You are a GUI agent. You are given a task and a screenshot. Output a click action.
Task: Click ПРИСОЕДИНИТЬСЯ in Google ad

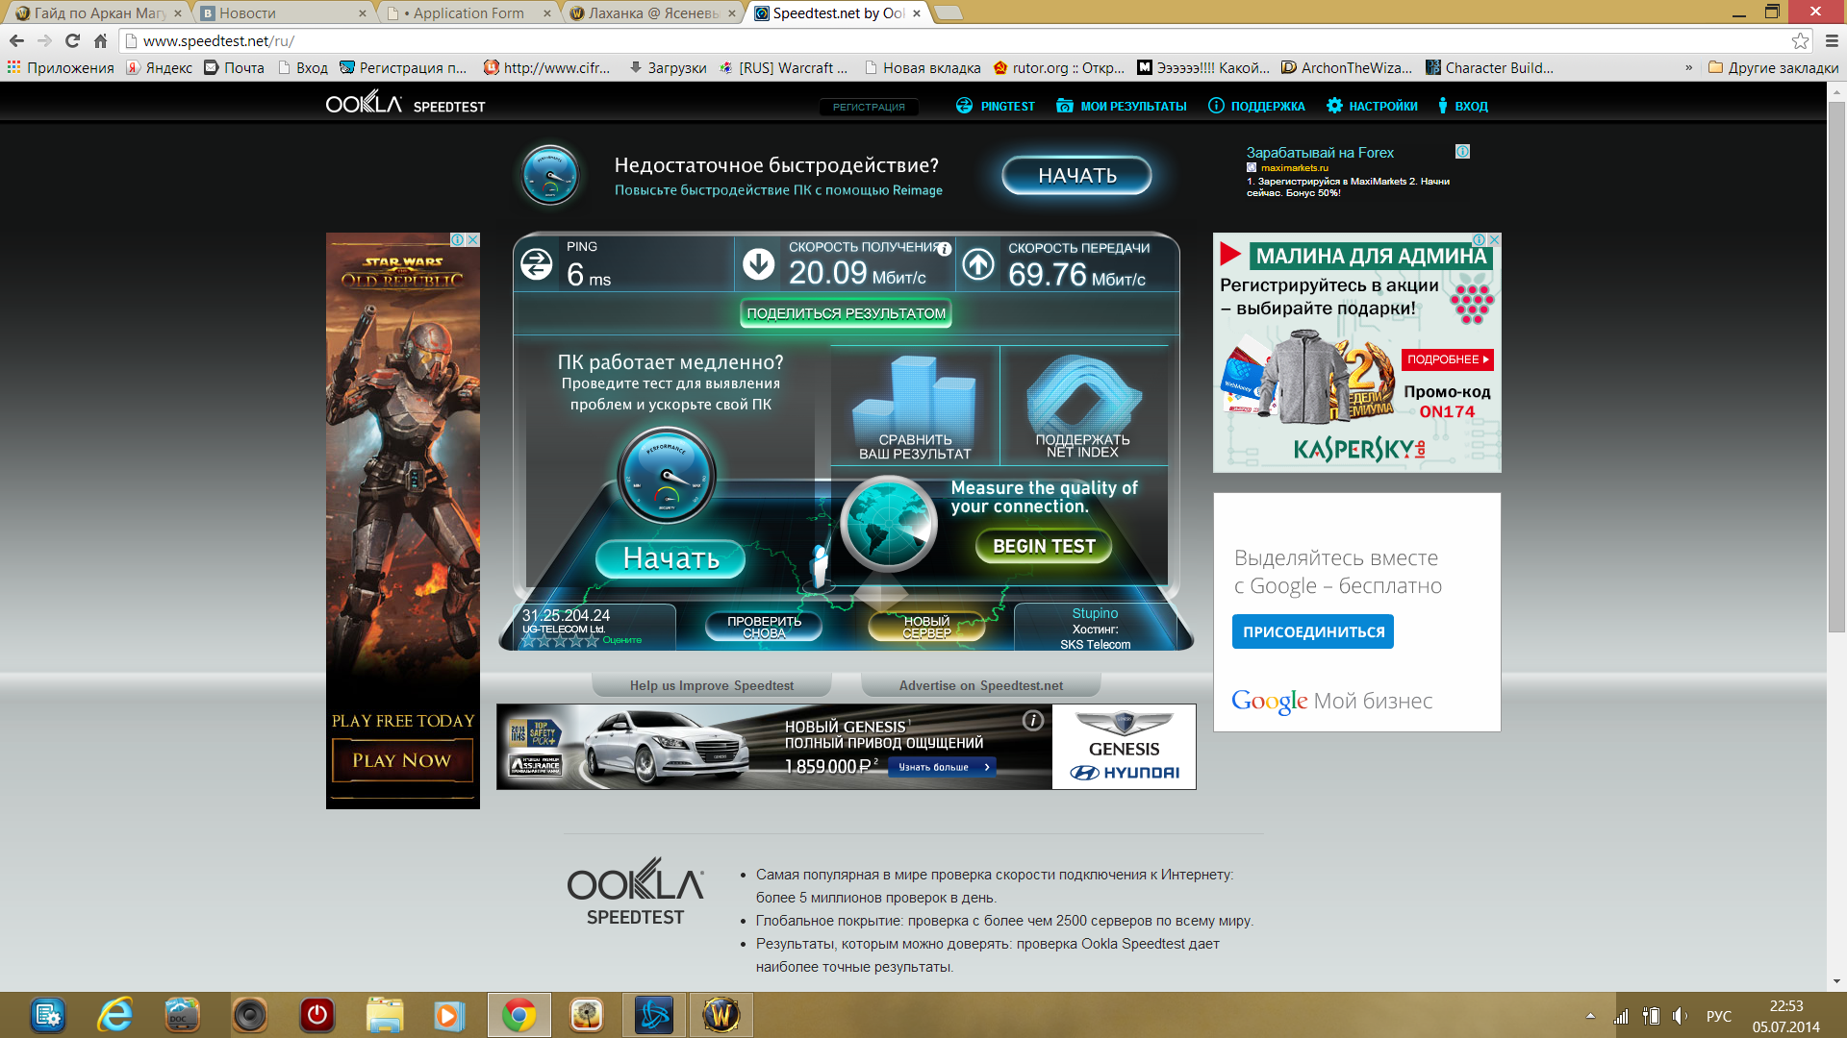click(1313, 631)
